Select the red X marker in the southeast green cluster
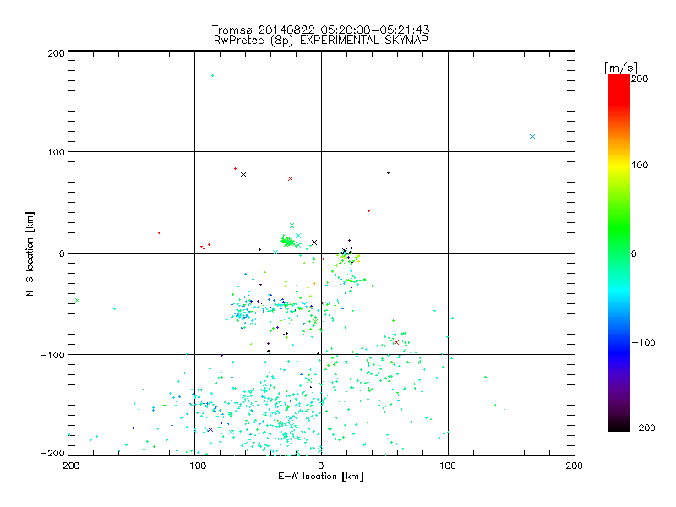This screenshot has width=676, height=507. (x=396, y=342)
